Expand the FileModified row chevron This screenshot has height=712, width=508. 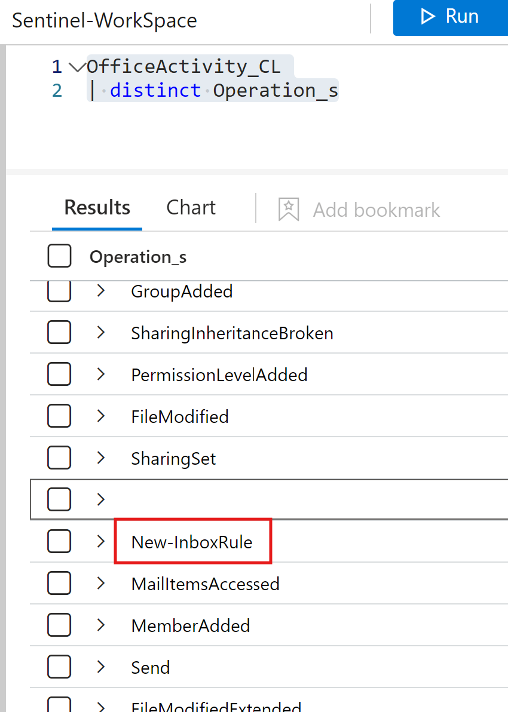click(x=101, y=416)
